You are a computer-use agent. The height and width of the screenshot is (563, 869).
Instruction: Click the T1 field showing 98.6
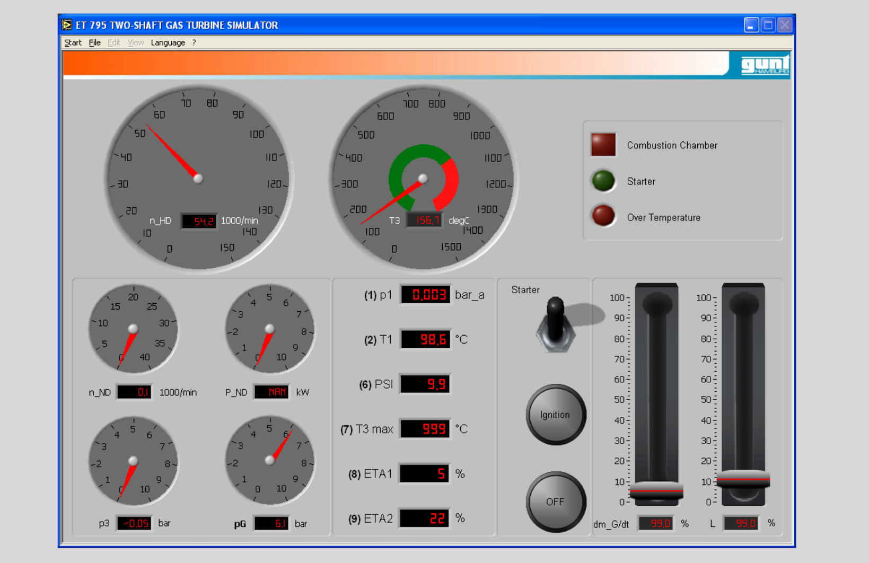tap(426, 339)
